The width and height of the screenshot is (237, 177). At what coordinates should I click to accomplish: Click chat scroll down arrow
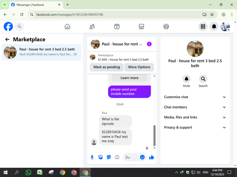tap(155, 148)
